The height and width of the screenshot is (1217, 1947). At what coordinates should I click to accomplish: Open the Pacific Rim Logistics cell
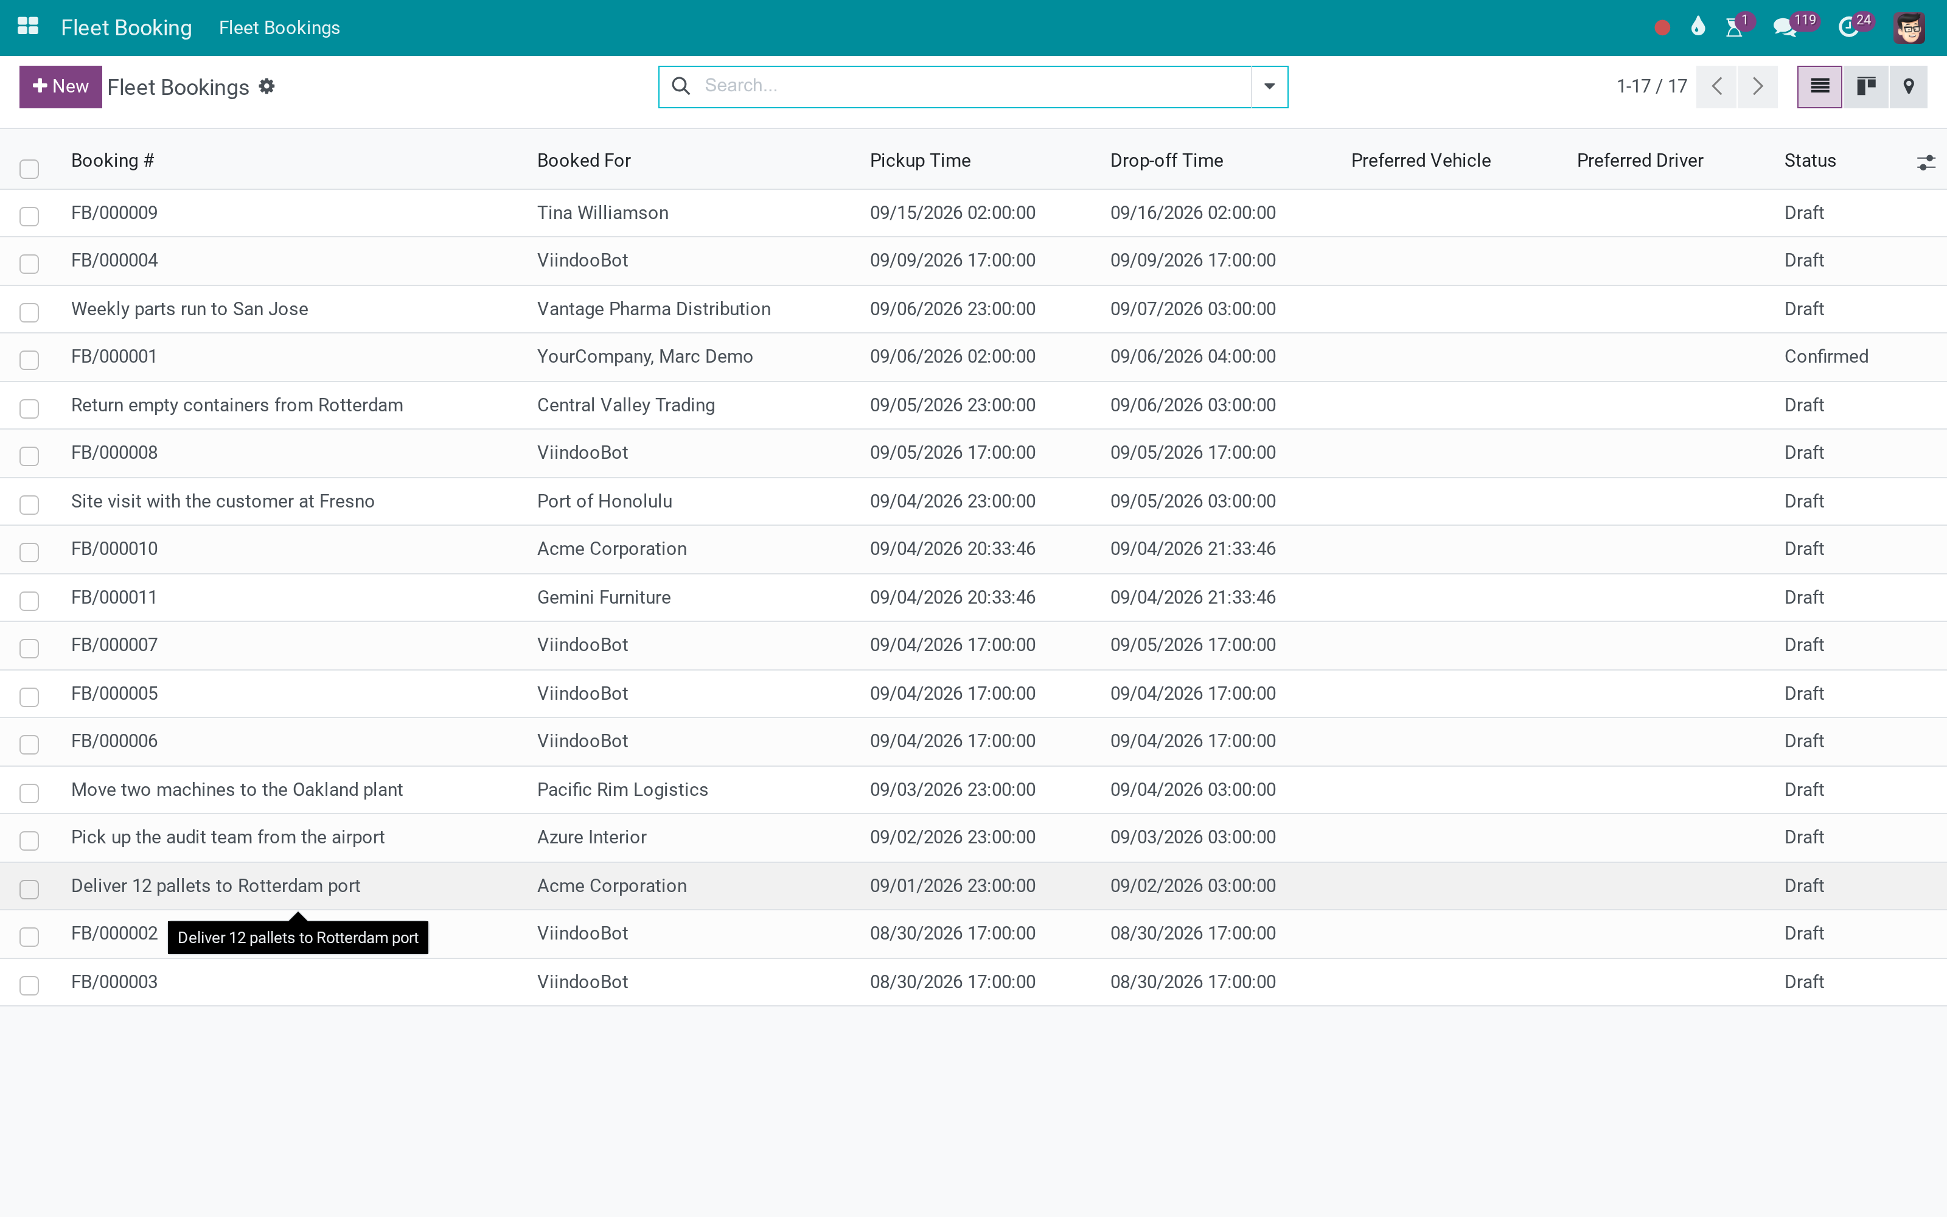(622, 790)
